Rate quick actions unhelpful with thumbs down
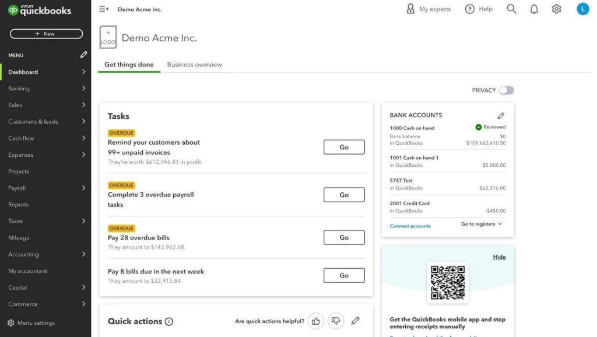 click(336, 321)
